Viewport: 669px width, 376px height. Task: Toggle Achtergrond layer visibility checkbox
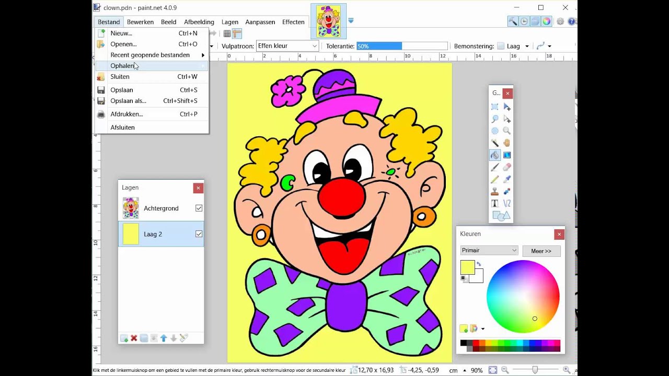pos(199,208)
